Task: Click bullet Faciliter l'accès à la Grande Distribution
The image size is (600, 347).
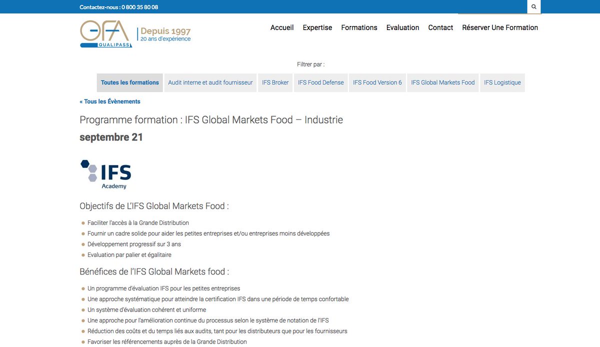Action: point(138,223)
